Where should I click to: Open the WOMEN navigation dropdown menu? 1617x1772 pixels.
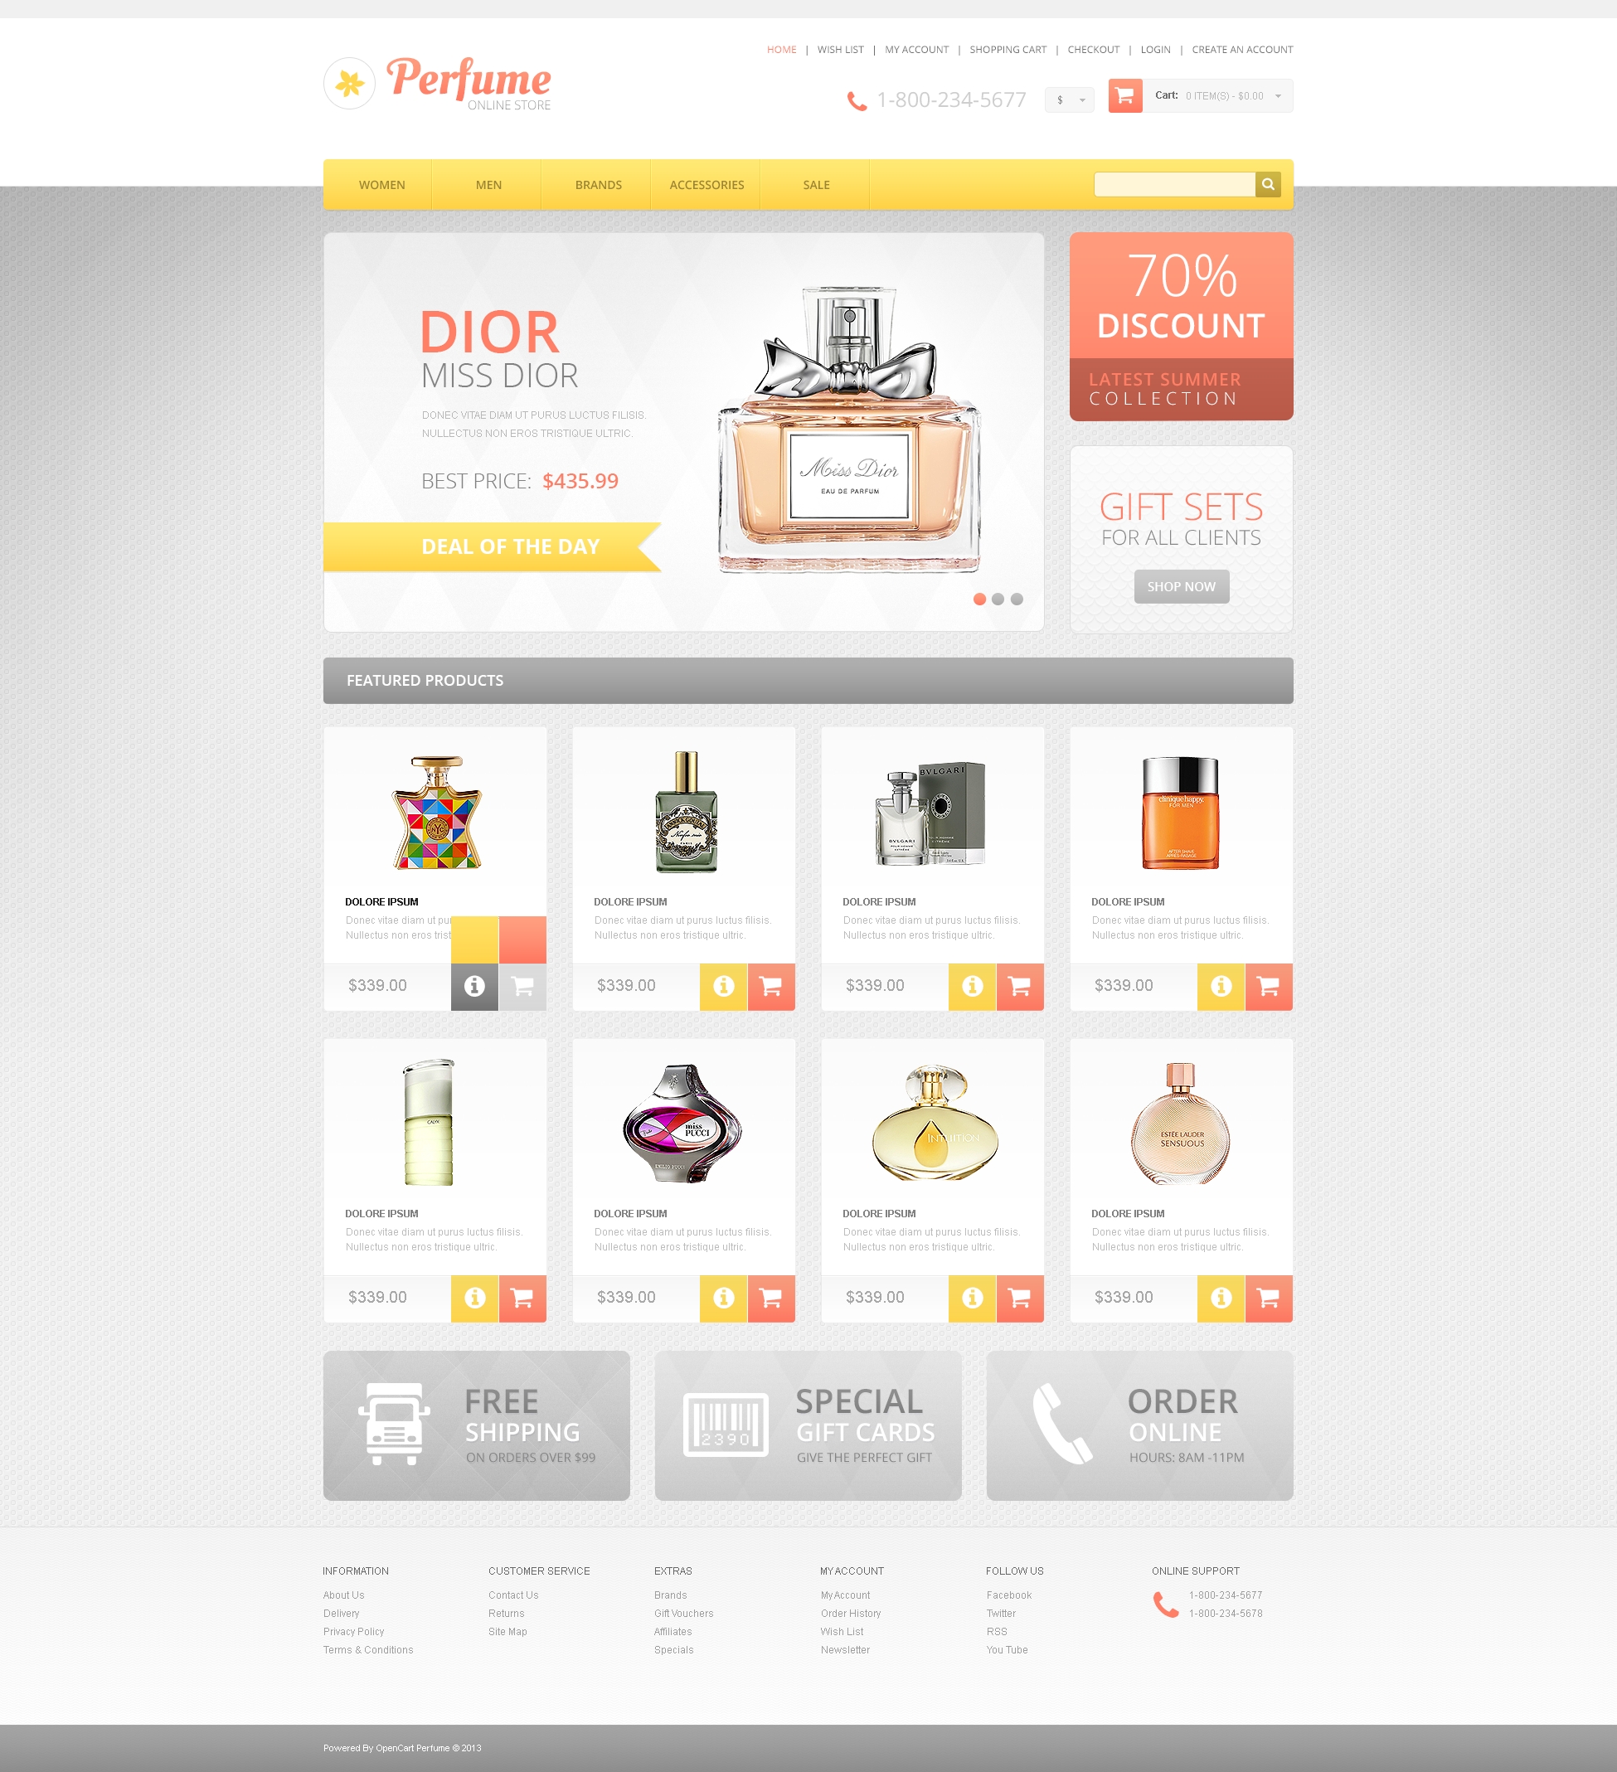point(382,184)
